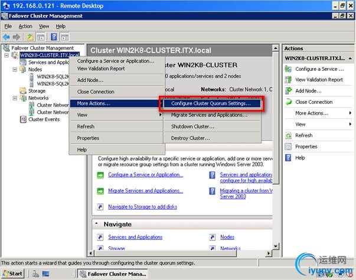Select Shutdown Cluster in the submenu
The image size is (356, 280).
click(212, 126)
